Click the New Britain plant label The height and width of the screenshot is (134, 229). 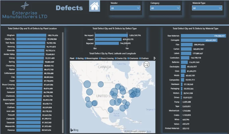point(10,103)
